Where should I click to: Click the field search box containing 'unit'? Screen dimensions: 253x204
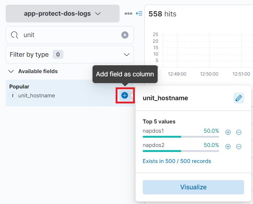click(70, 35)
